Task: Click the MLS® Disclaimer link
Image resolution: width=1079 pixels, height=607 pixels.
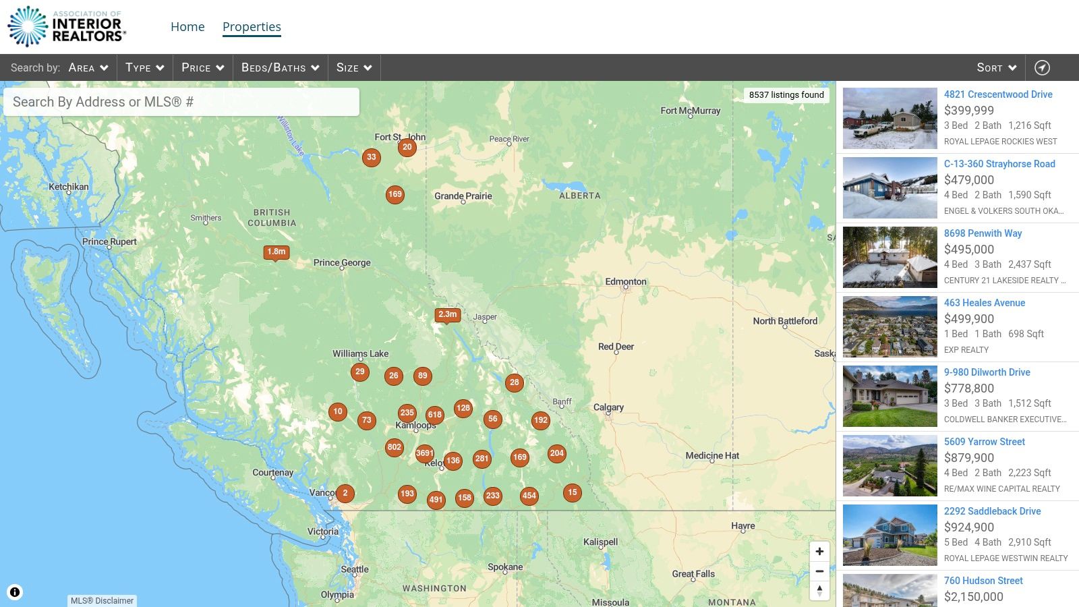Action: pos(101,600)
